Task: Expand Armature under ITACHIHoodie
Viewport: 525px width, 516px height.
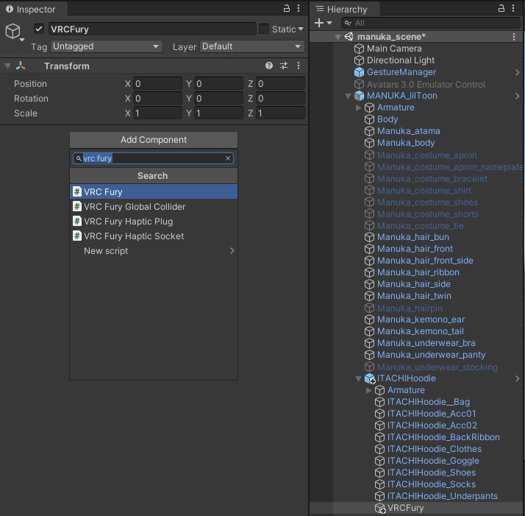Action: [369, 390]
